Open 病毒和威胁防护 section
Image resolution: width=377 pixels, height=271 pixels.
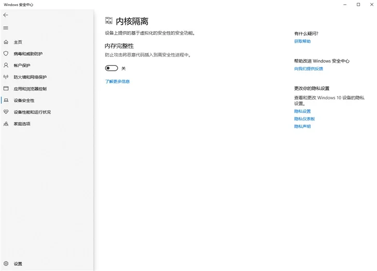(28, 54)
